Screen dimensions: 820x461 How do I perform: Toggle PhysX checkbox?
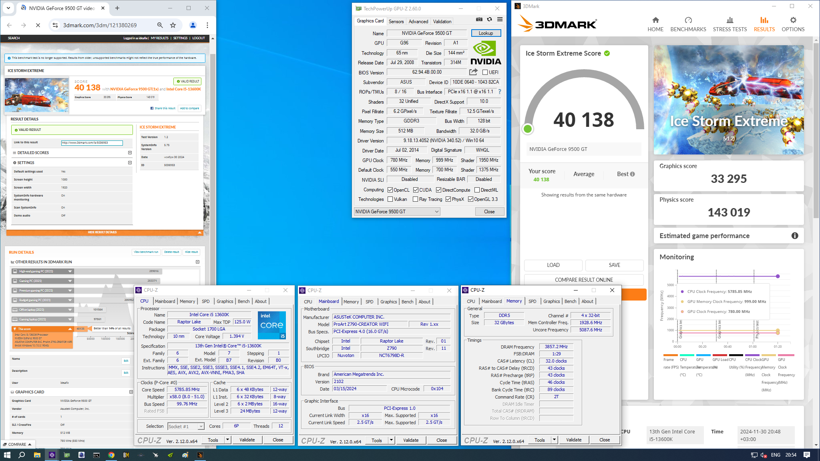(x=448, y=199)
